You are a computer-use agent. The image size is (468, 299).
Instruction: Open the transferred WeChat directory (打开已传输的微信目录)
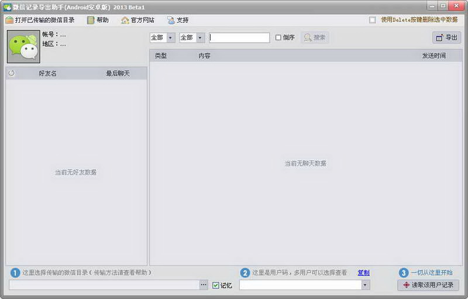[40, 20]
